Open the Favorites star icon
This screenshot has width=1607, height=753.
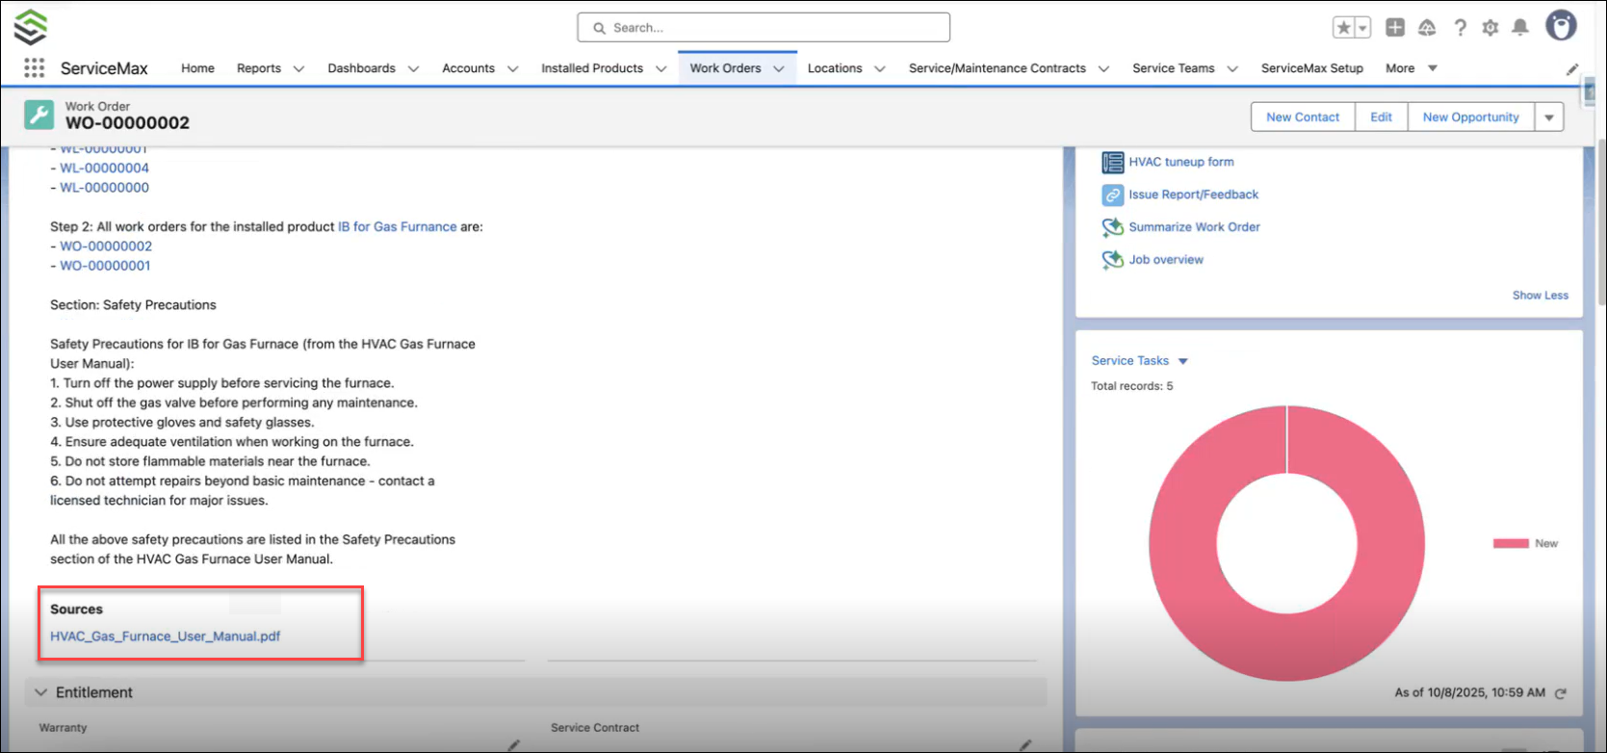(1344, 28)
